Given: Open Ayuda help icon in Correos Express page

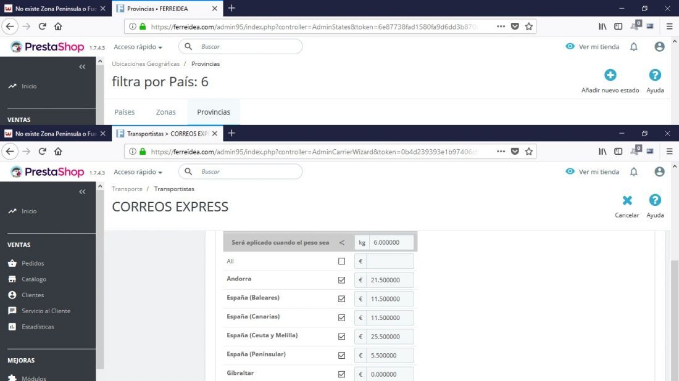Looking at the screenshot, I should [x=655, y=200].
